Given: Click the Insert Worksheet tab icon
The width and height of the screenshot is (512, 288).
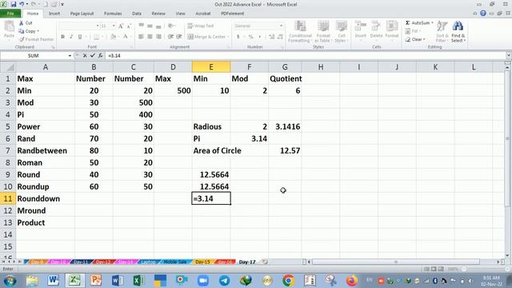Looking at the screenshot, I should coord(265,262).
